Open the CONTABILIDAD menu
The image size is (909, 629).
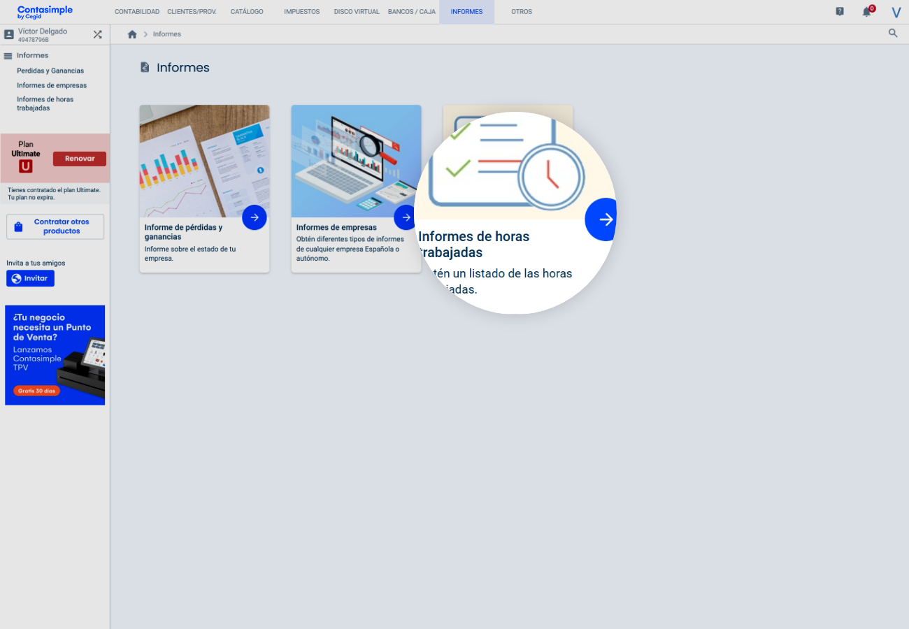pyautogui.click(x=137, y=12)
